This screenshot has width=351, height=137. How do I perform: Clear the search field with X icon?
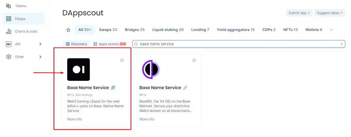(341, 44)
